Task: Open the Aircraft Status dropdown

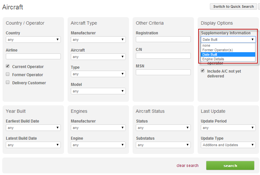Action: click(x=163, y=128)
